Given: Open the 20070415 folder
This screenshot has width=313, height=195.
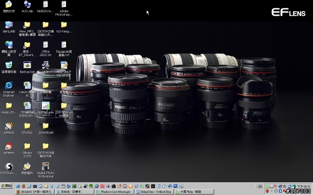Looking at the screenshot, I should click(x=45, y=29).
